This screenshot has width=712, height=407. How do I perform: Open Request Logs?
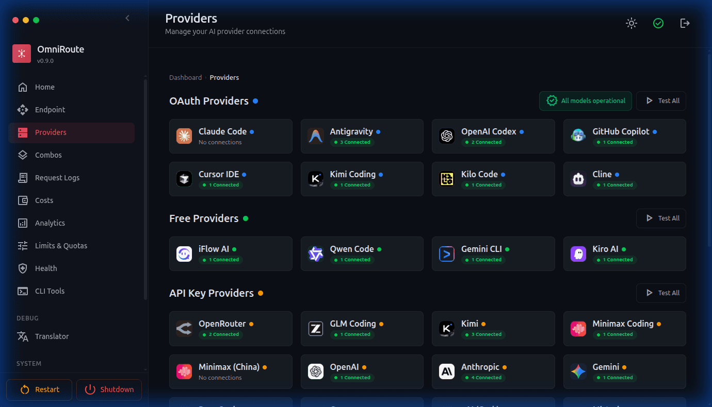pyautogui.click(x=72, y=178)
